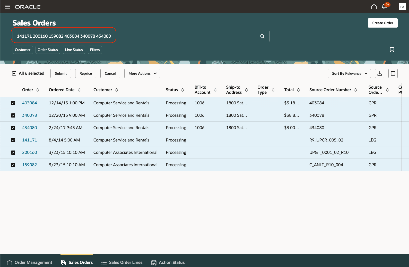The image size is (409, 267).
Task: Open the Order Status filter chip
Action: (x=48, y=50)
